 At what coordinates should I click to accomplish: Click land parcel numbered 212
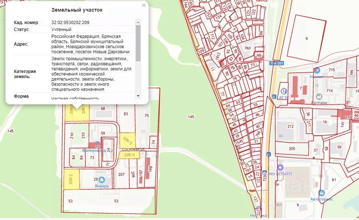[290, 126]
